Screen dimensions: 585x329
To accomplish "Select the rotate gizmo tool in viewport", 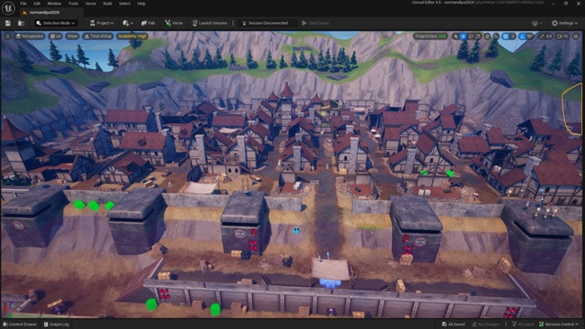I will [x=471, y=37].
